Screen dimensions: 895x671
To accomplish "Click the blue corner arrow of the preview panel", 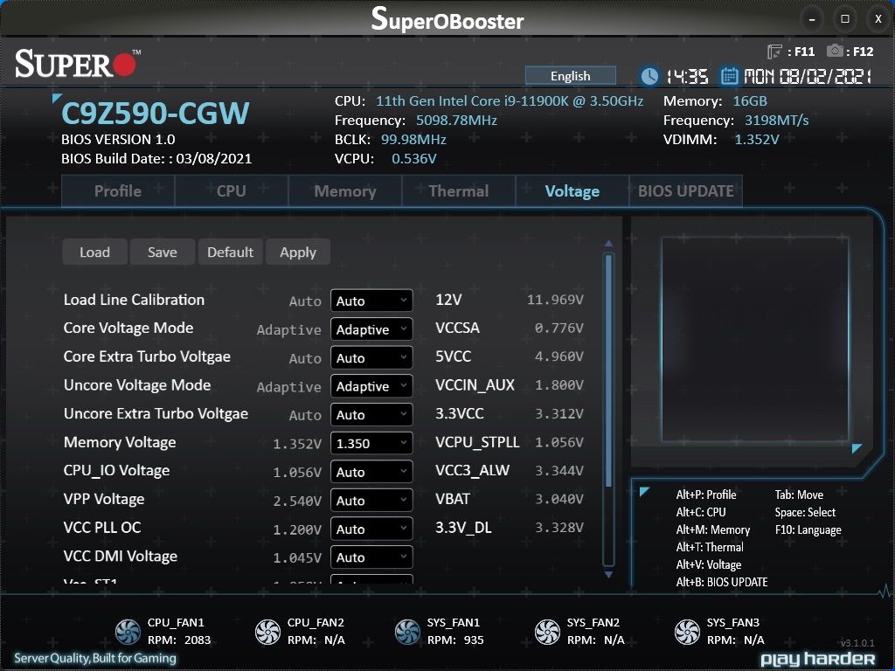I will (x=857, y=448).
